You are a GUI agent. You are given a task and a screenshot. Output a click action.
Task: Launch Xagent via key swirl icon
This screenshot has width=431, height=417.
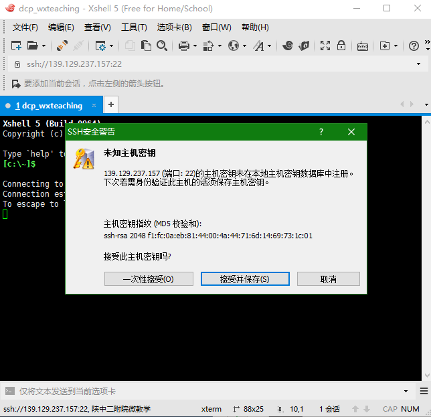(x=304, y=46)
